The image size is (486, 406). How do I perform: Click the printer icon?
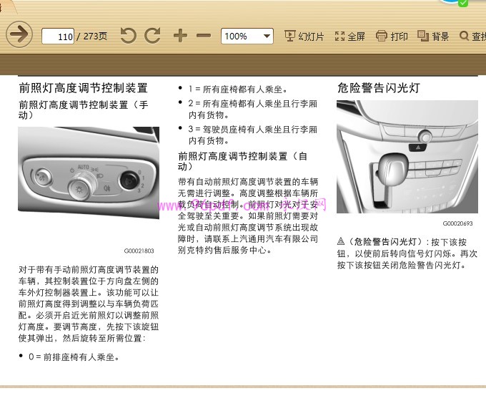pos(382,36)
